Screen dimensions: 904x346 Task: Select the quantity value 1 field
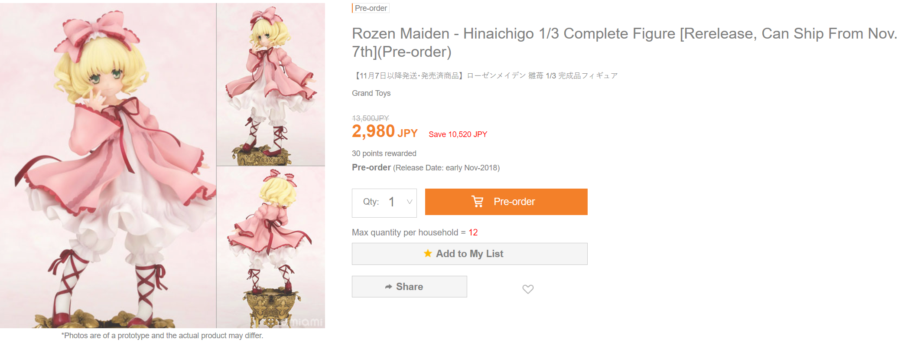tap(391, 202)
